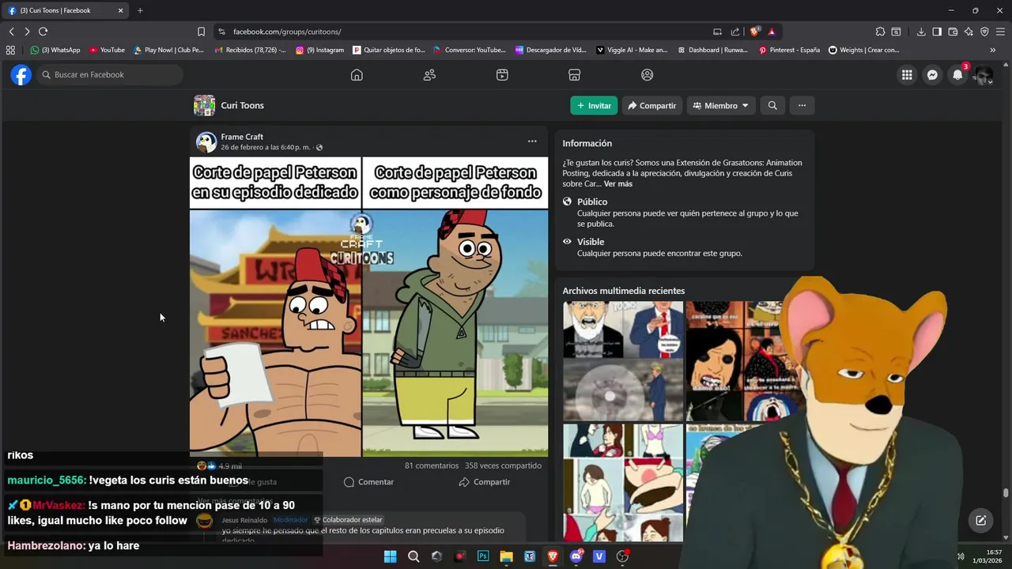The height and width of the screenshot is (569, 1012).
Task: Open the browser hamburger menu
Action: [x=1000, y=32]
